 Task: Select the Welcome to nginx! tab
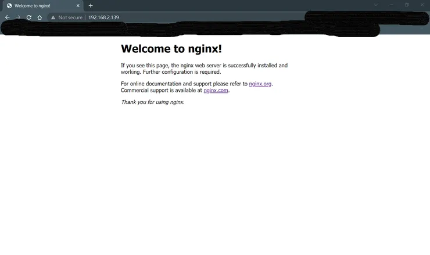click(42, 6)
